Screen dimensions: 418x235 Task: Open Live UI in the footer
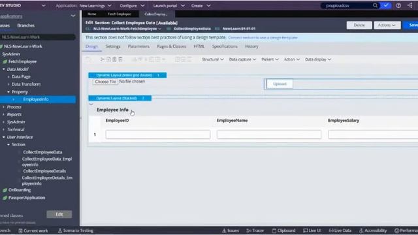312,230
